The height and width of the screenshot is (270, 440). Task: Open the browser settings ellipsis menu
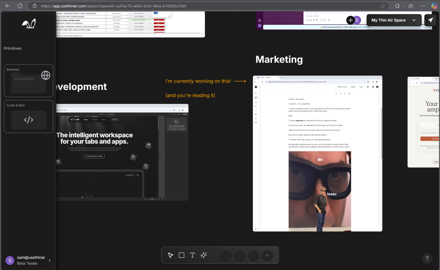pyautogui.click(x=423, y=6)
